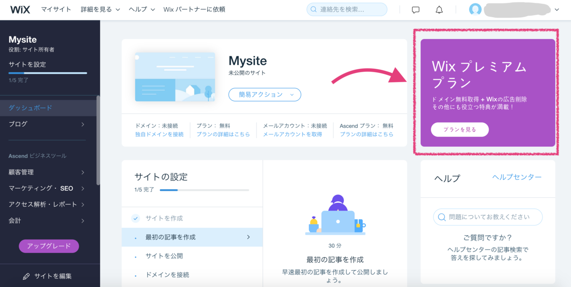Expand ブログ in sidebar

tap(48, 124)
